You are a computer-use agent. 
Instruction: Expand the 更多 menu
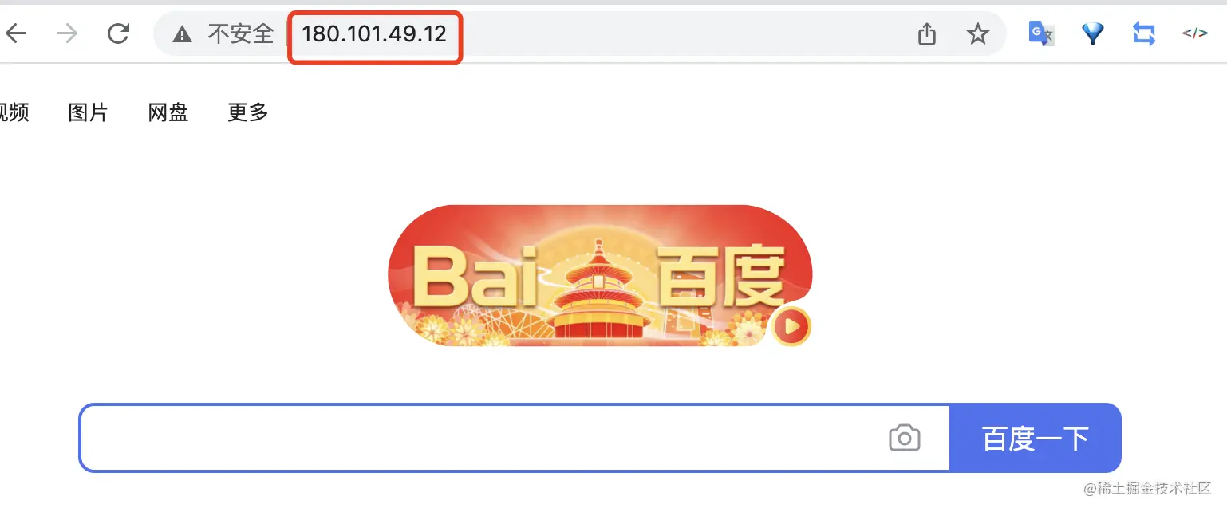[x=248, y=112]
